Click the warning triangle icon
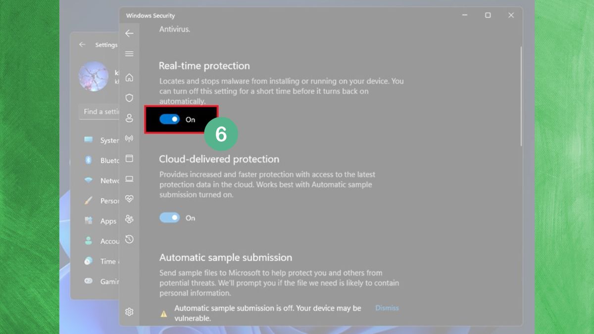The width and height of the screenshot is (594, 334). pos(164,314)
